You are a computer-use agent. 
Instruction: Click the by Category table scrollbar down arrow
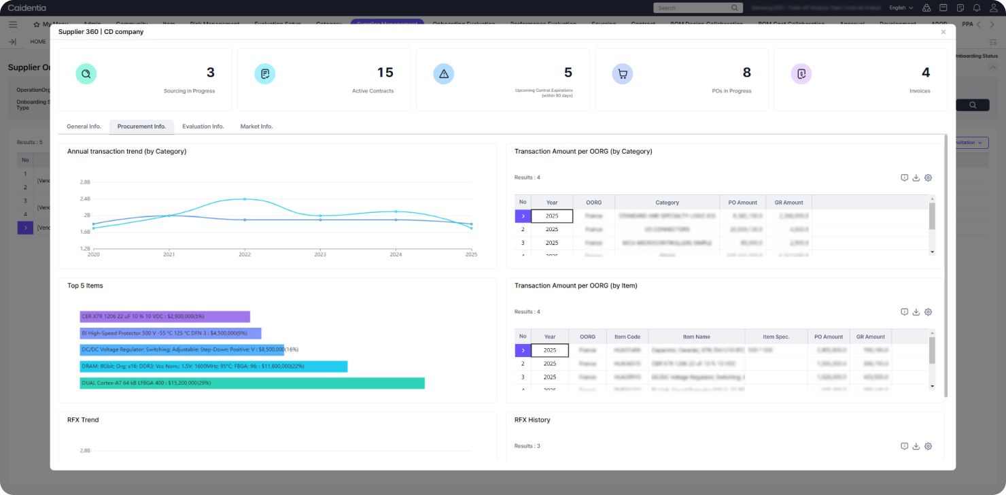coord(932,252)
